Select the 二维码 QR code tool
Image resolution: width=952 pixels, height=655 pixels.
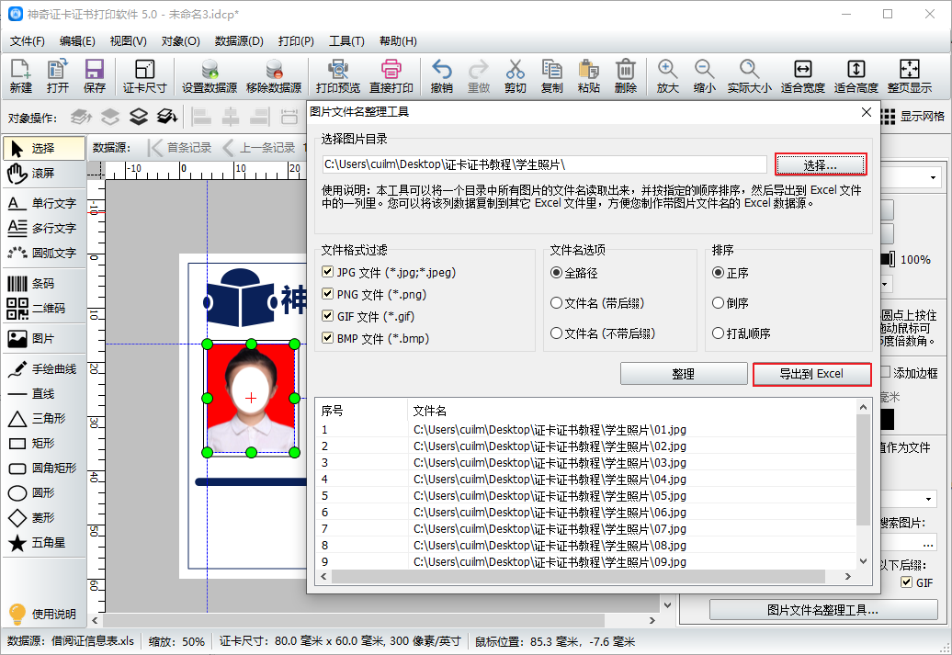tap(44, 309)
